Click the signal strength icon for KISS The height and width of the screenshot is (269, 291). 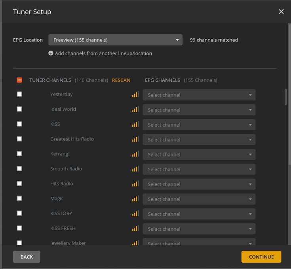(x=135, y=125)
